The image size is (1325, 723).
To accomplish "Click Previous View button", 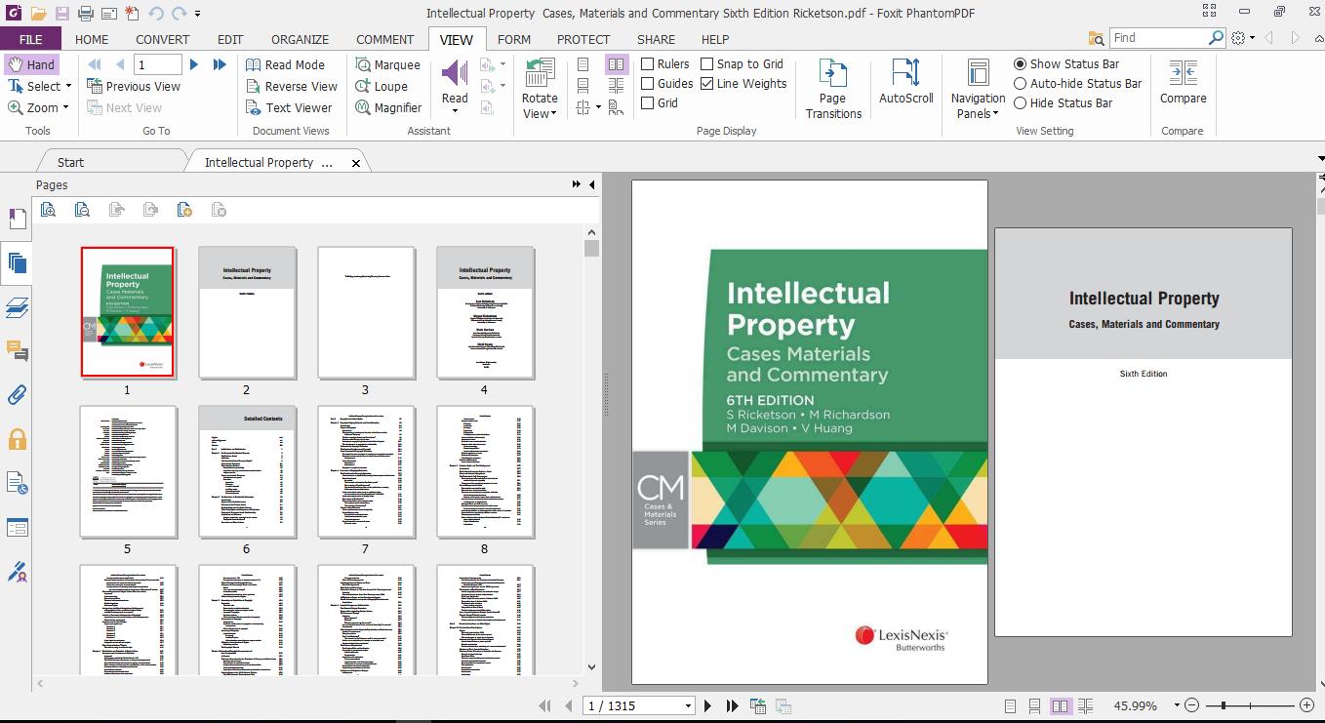I will click(134, 86).
